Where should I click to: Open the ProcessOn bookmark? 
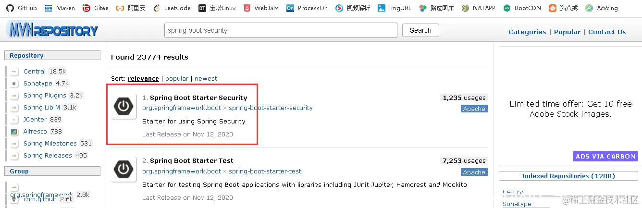307,8
